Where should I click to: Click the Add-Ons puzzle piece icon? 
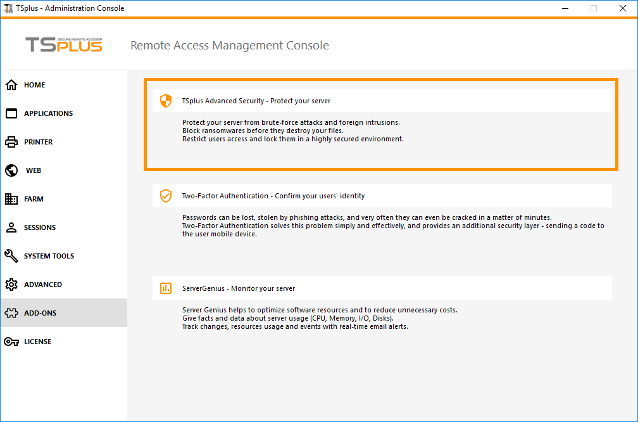11,313
